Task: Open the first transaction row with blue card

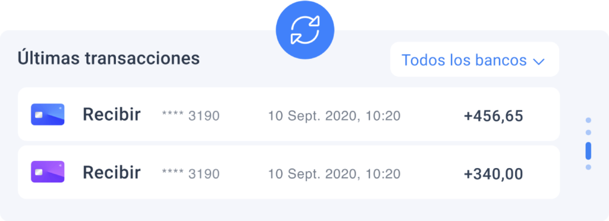Action: pos(288,114)
